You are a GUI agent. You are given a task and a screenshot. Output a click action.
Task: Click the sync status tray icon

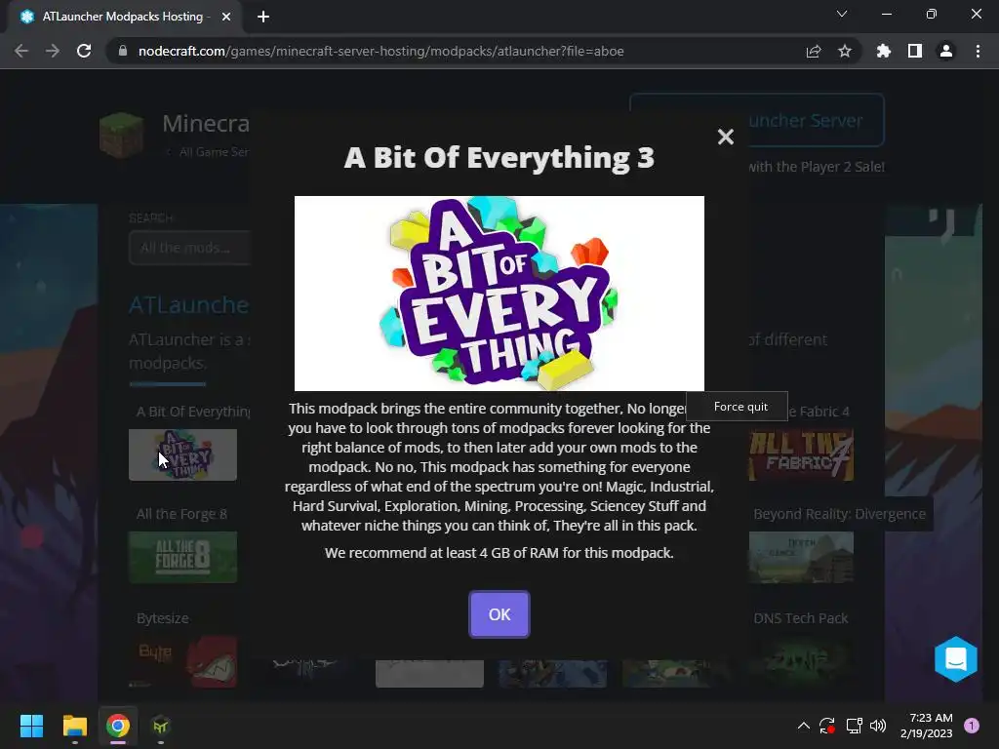(x=827, y=726)
